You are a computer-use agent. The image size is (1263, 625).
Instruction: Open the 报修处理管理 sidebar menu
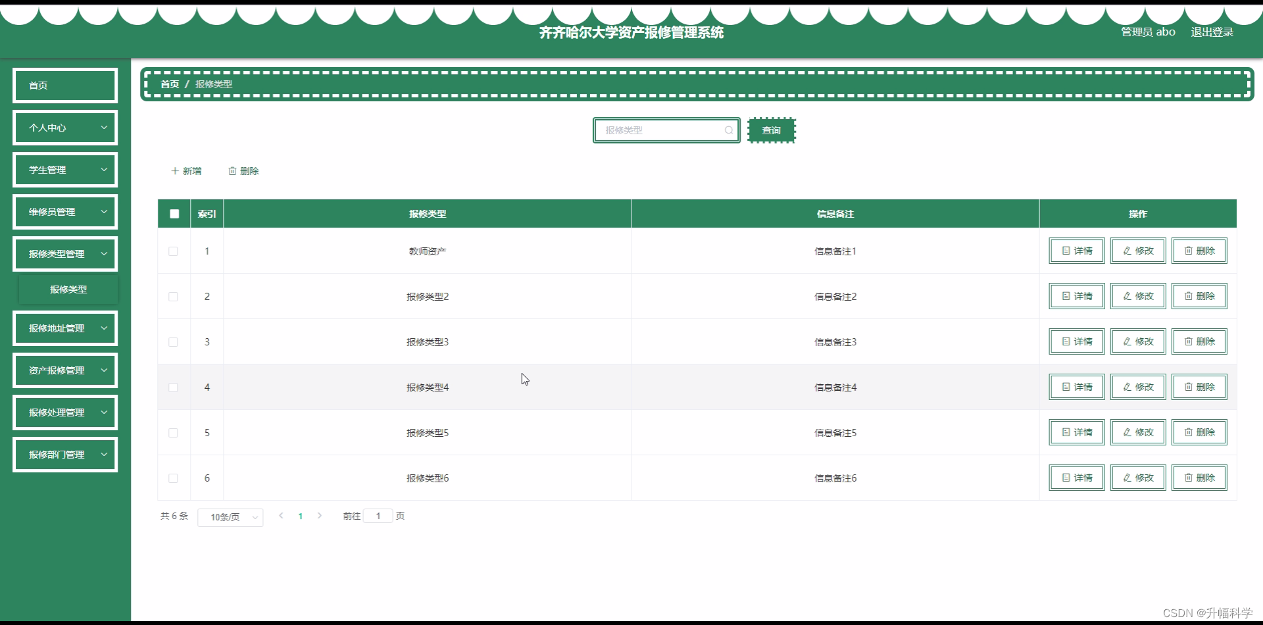point(64,412)
